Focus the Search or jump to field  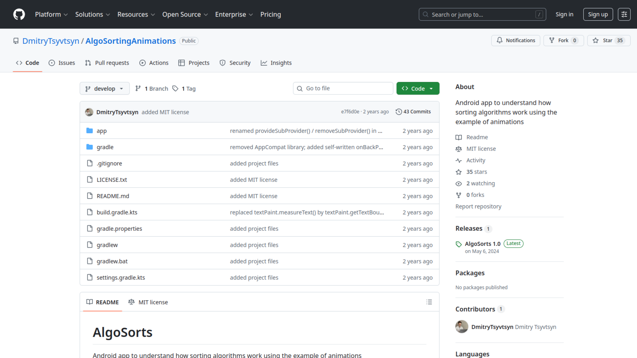click(x=482, y=14)
